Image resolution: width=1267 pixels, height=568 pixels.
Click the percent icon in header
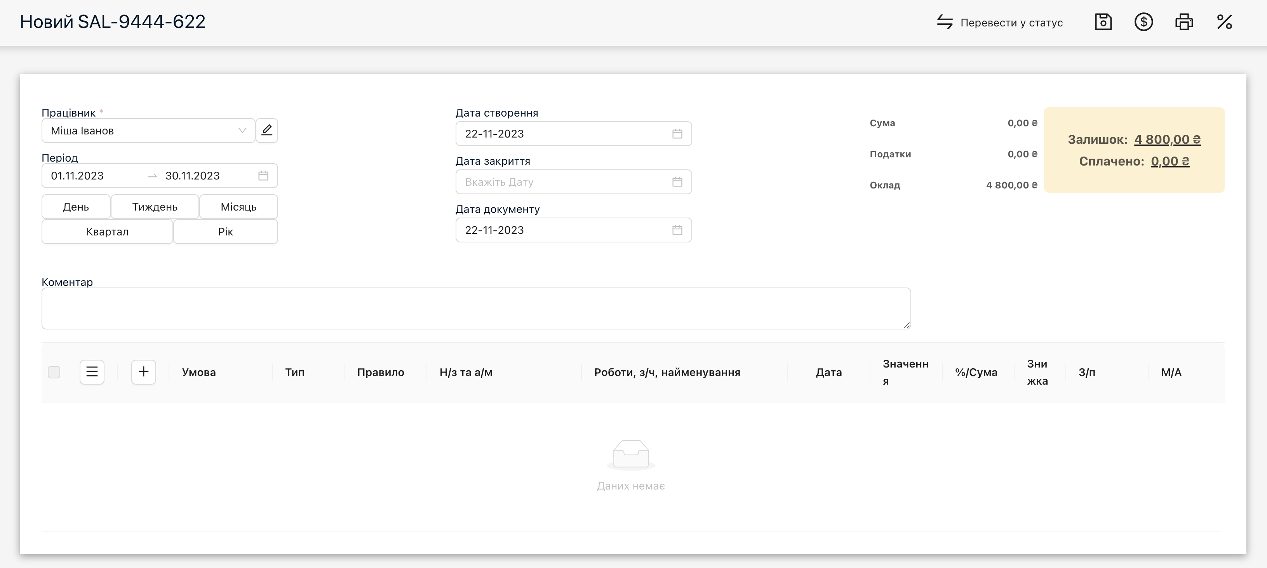[x=1224, y=22]
